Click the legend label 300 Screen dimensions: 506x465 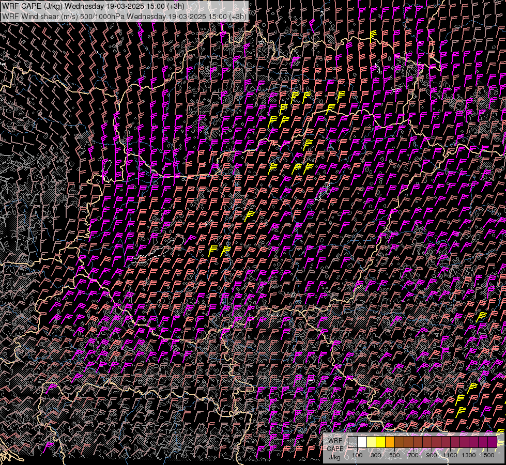(x=376, y=455)
